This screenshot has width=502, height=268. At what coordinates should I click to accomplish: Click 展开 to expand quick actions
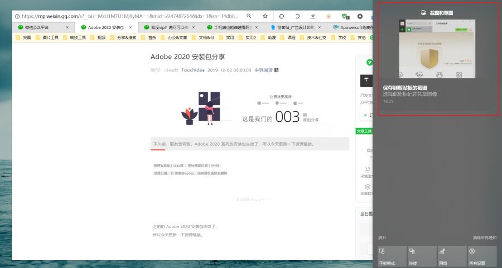tap(382, 237)
